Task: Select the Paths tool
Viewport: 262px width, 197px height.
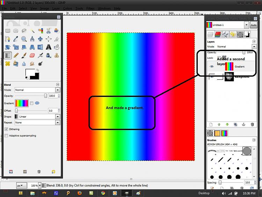Action: click(8, 39)
